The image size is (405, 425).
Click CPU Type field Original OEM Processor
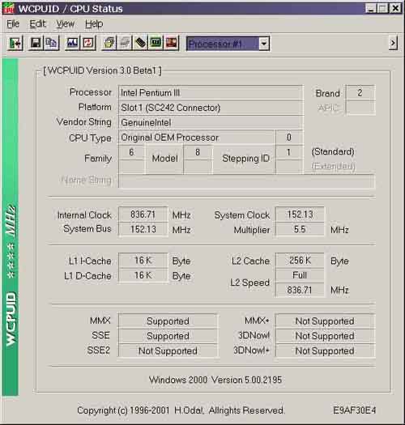[197, 138]
